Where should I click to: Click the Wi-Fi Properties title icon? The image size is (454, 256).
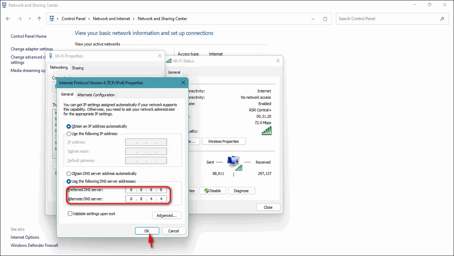coord(51,56)
